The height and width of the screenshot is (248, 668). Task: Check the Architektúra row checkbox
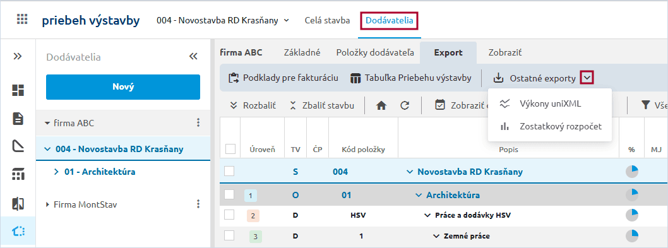tap(229, 194)
